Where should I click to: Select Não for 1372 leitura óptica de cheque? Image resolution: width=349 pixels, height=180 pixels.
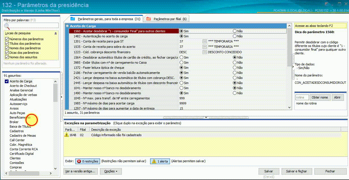(x=235, y=68)
